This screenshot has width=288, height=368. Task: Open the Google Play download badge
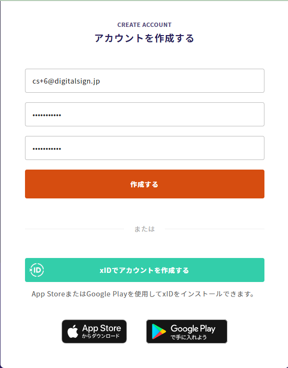coord(187,331)
